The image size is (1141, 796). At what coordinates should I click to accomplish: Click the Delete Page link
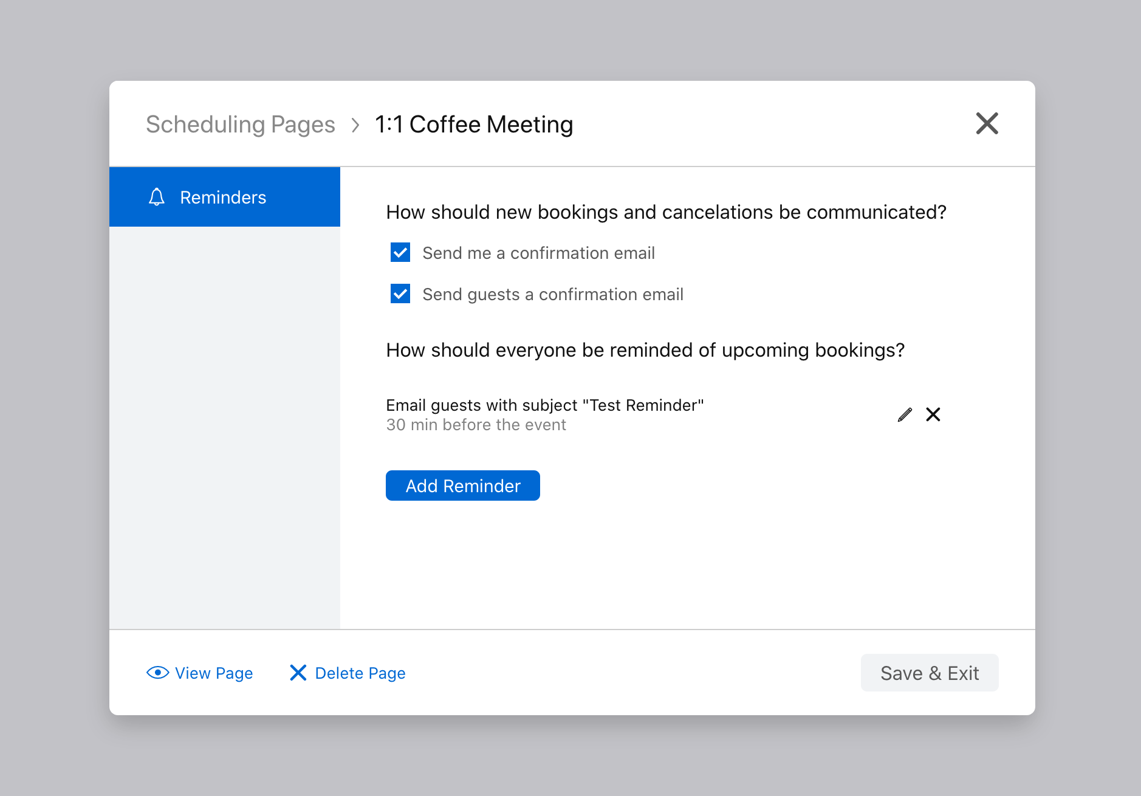pos(360,673)
